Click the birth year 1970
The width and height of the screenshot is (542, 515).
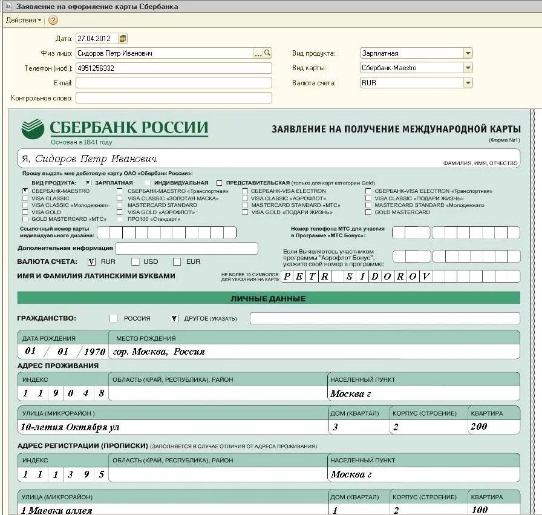coord(95,352)
